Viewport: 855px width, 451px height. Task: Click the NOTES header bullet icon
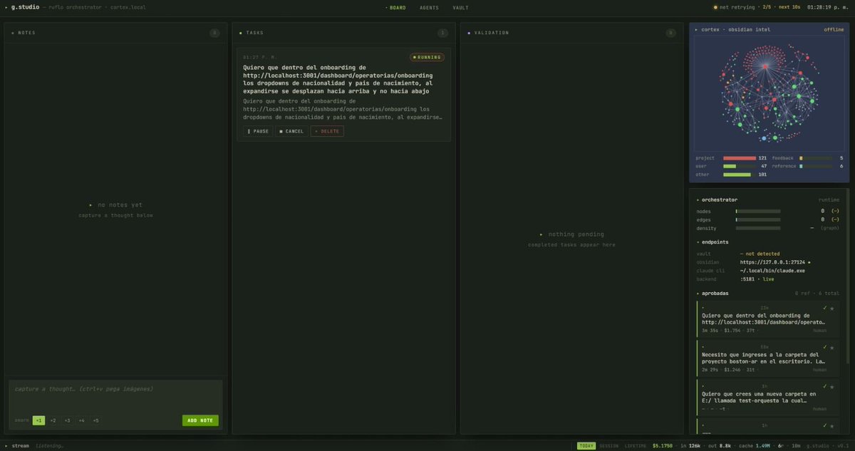(x=13, y=33)
